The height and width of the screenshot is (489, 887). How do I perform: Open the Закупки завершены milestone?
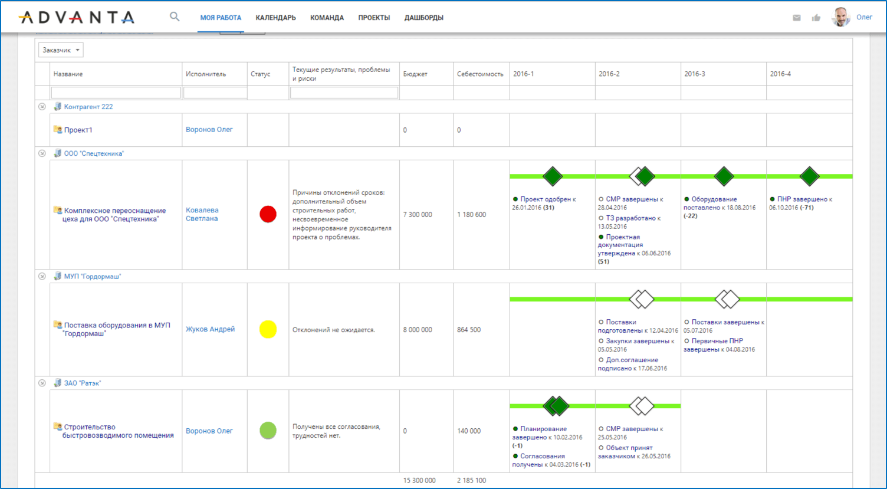[638, 341]
